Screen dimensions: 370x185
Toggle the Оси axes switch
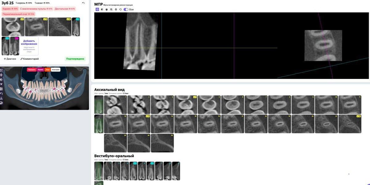(x=126, y=10)
